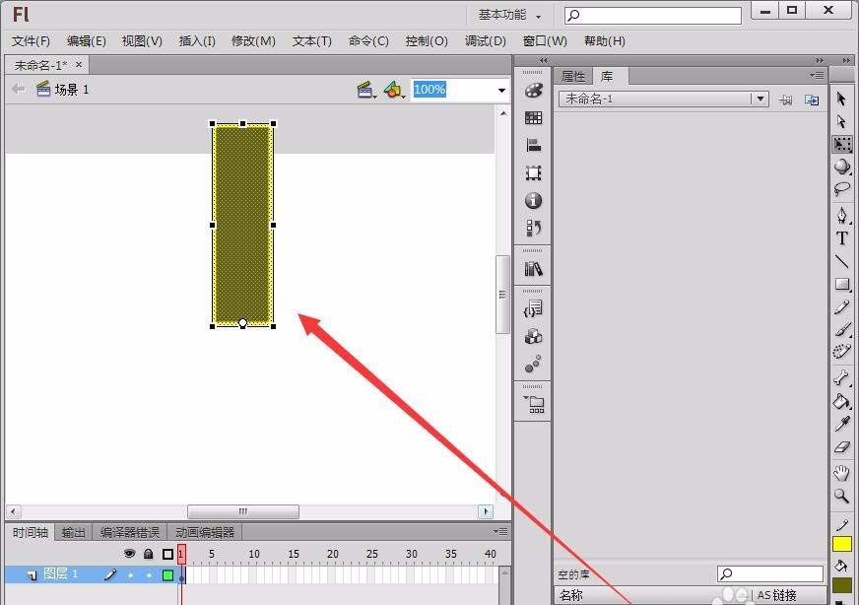Switch to the 属性 tab
The width and height of the screenshot is (859, 605).
(573, 76)
